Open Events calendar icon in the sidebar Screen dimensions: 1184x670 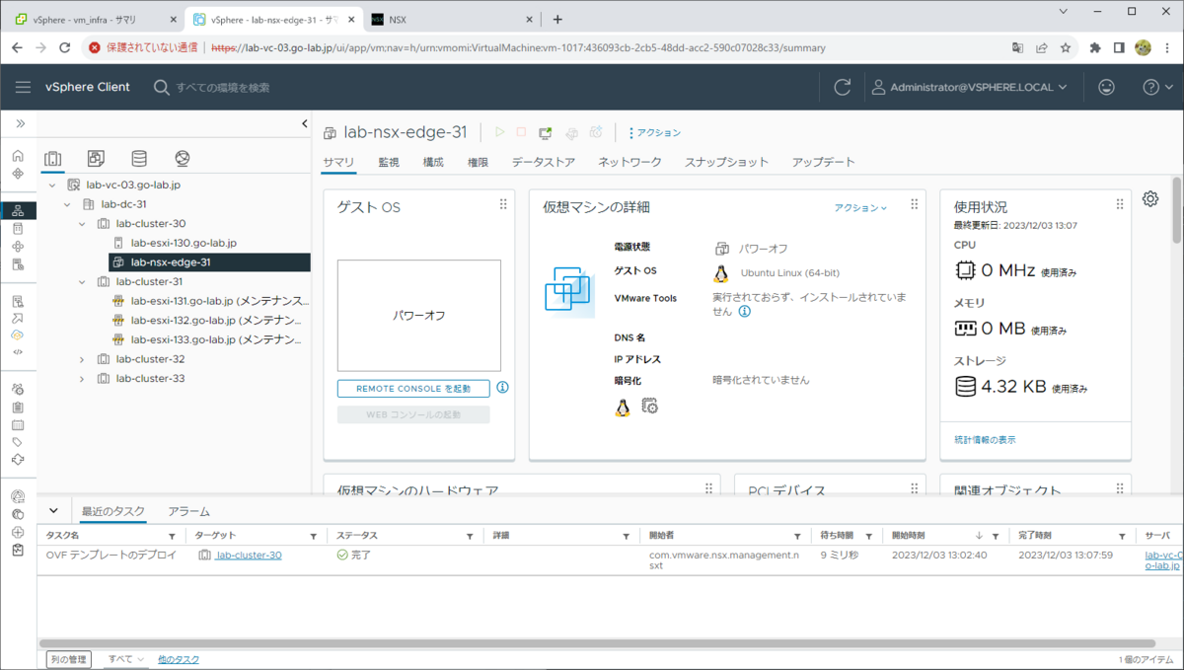point(18,425)
